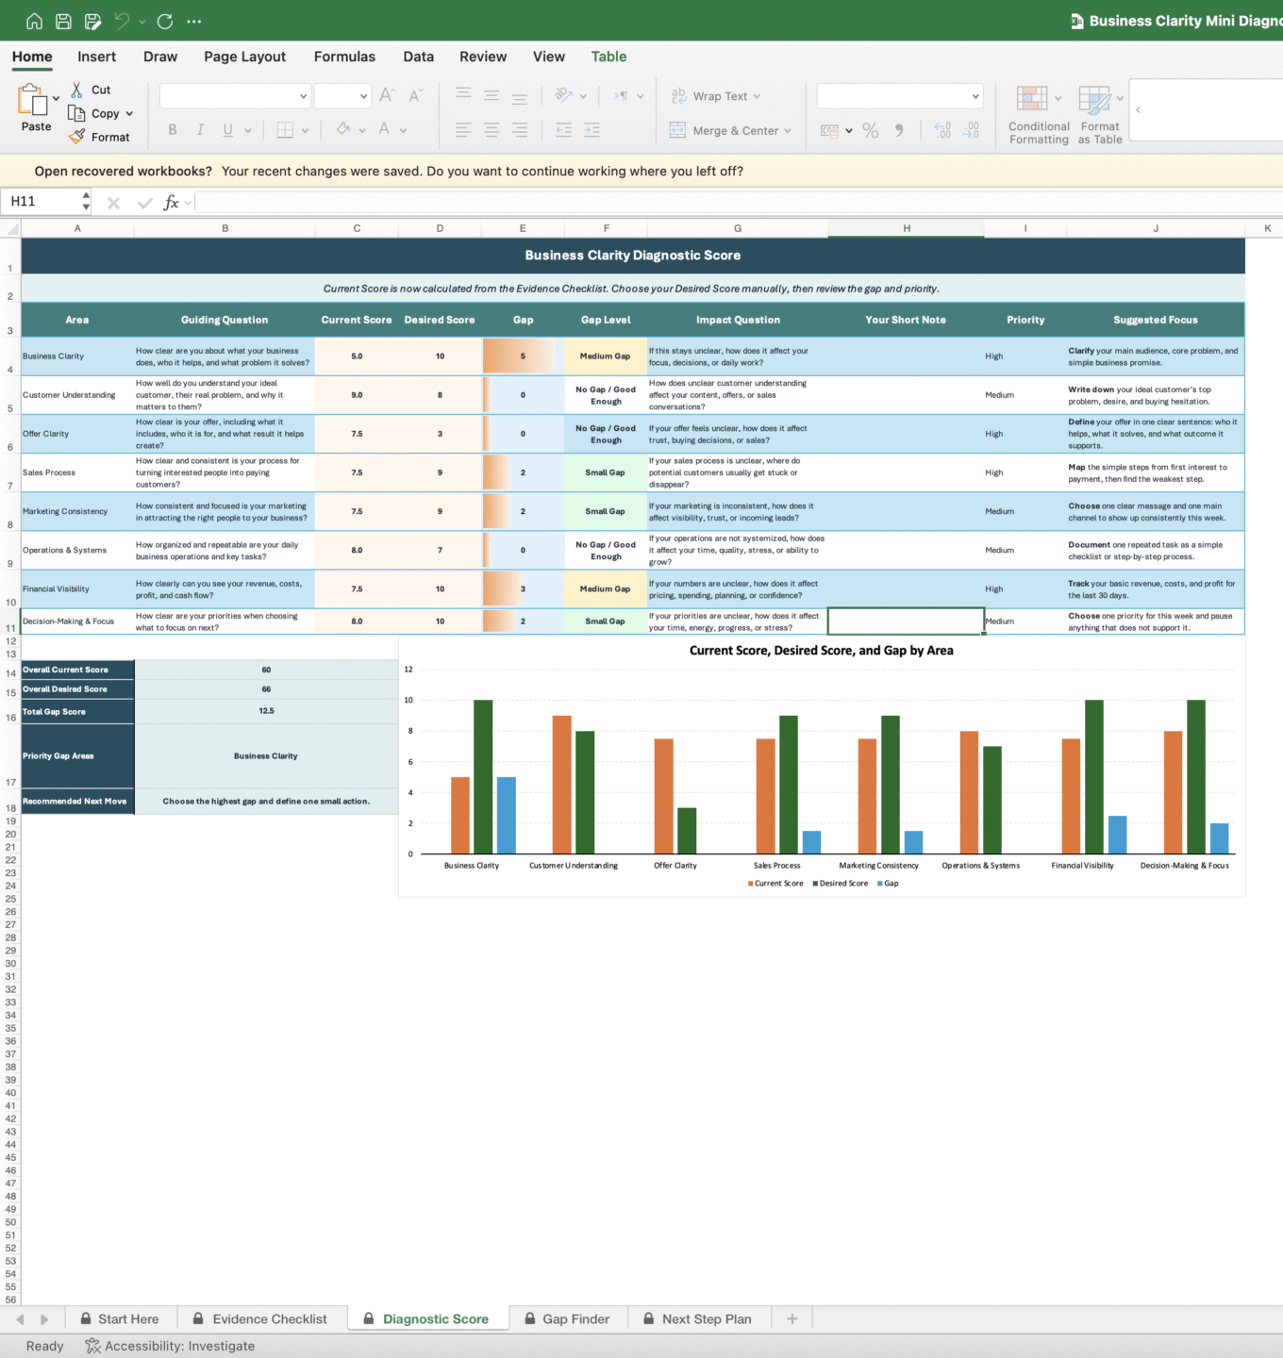Align text to the top
This screenshot has width=1283, height=1358.
463,95
